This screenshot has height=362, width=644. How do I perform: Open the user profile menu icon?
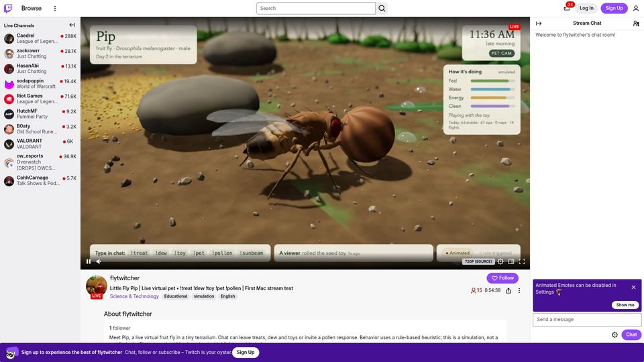pos(636,8)
